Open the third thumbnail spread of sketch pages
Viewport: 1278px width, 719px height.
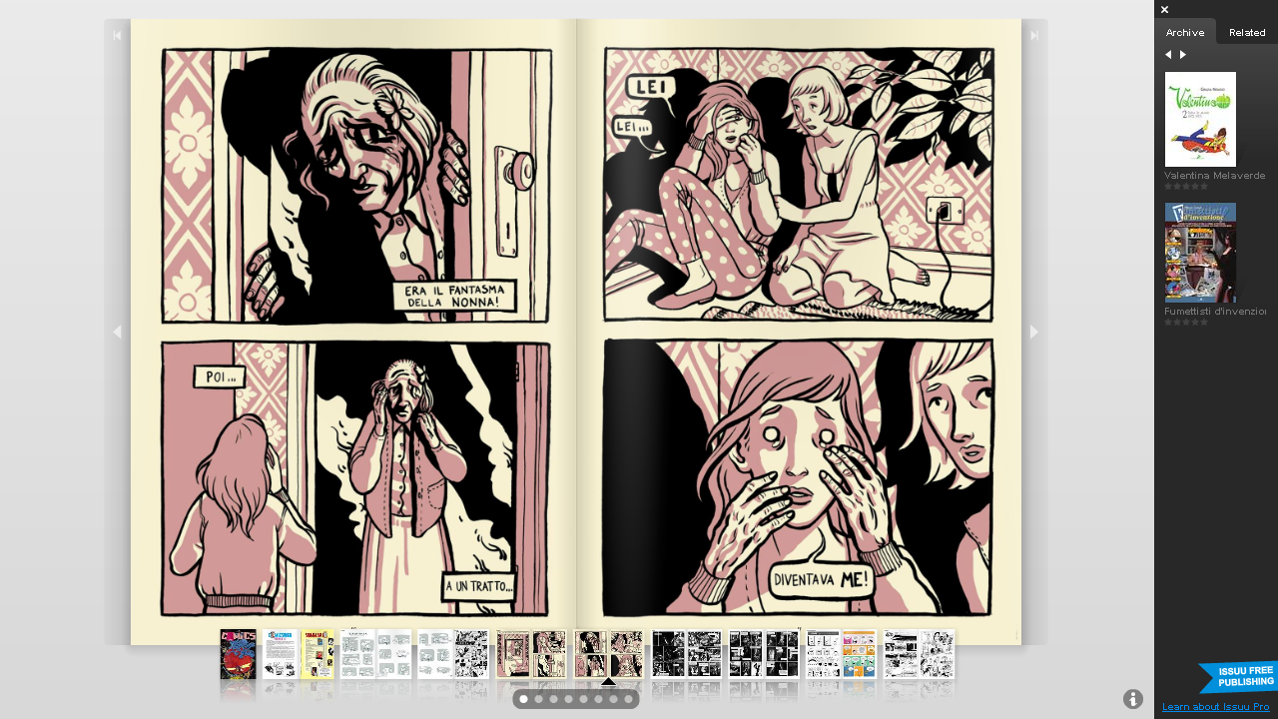click(375, 654)
